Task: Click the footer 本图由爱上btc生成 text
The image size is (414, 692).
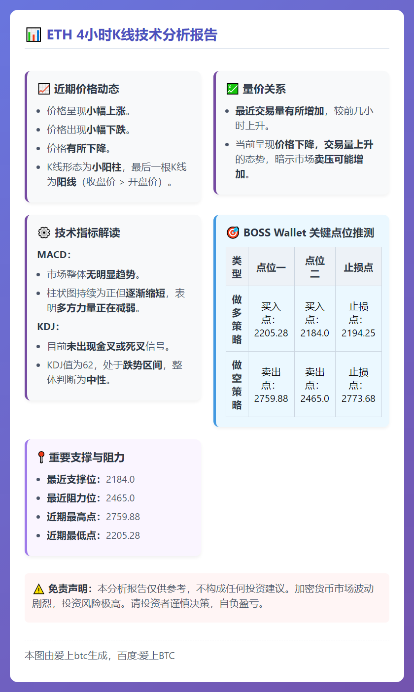Action: pyautogui.click(x=100, y=656)
